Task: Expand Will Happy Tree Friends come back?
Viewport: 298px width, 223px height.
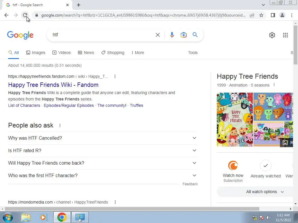Action: [103, 163]
